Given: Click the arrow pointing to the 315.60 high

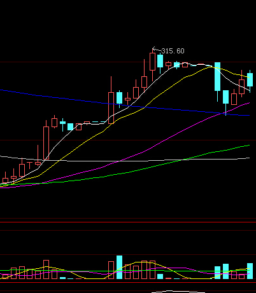Looking at the screenshot, I should pyautogui.click(x=157, y=50).
